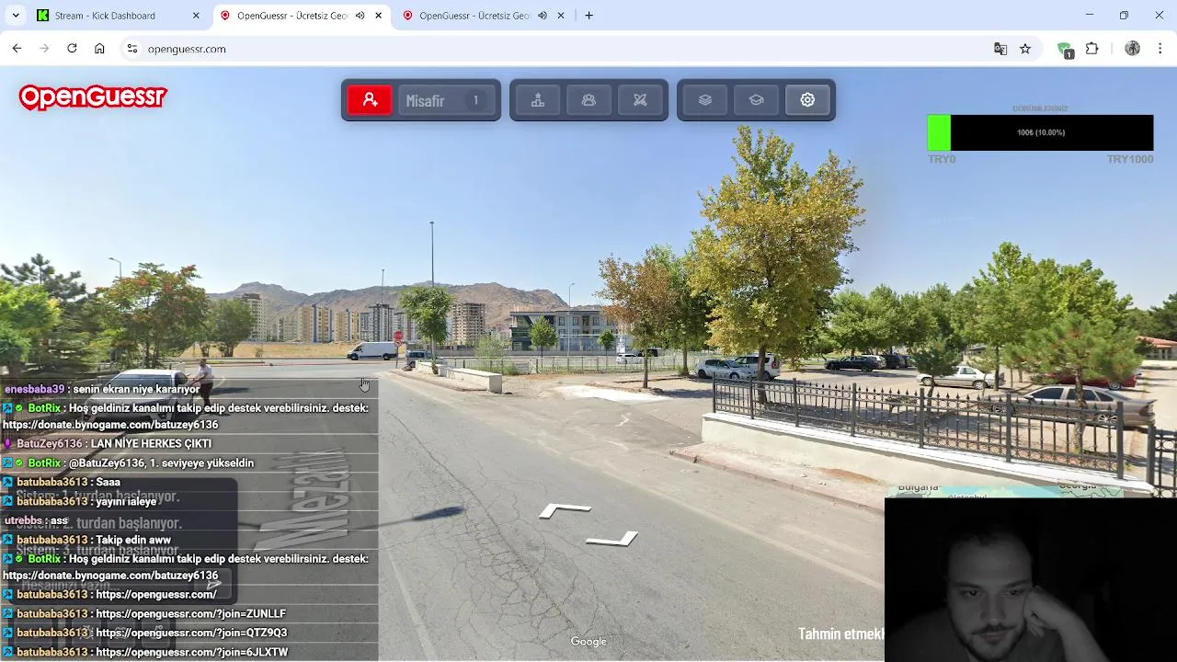
Task: Open the friends group icon
Action: coord(588,100)
